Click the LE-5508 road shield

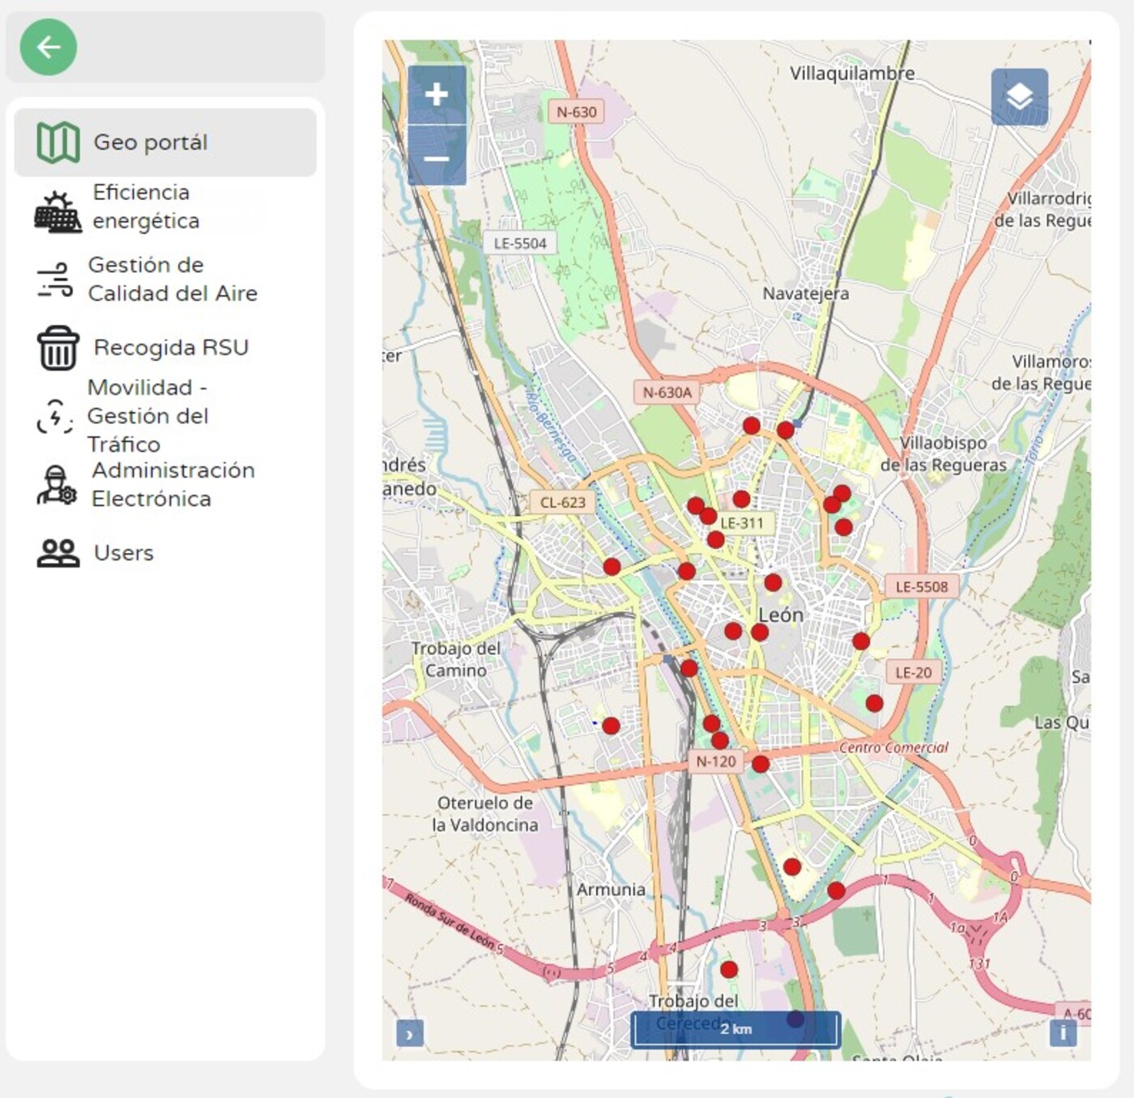[x=922, y=587]
